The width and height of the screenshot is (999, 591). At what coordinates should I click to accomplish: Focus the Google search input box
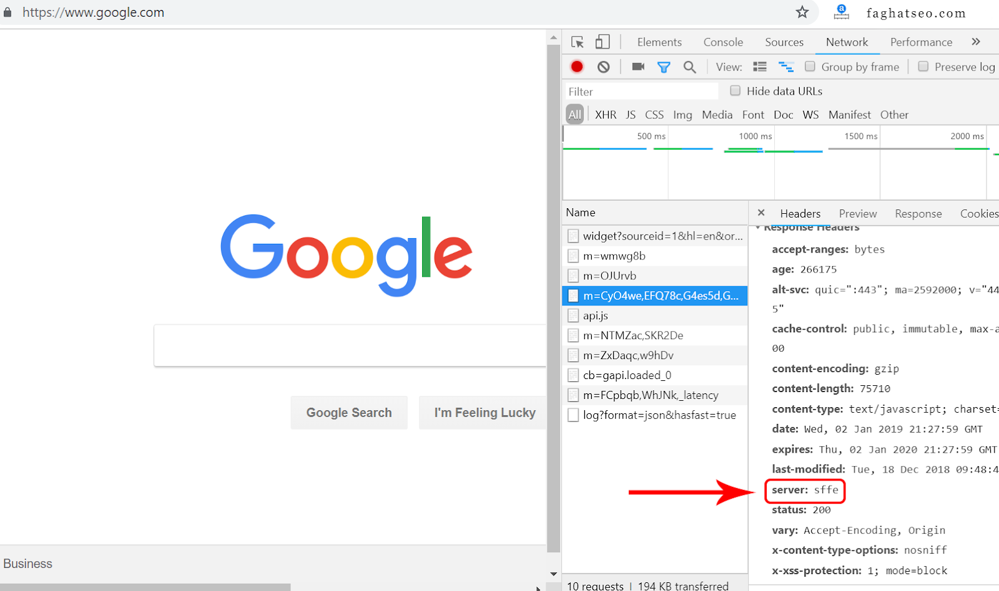click(350, 345)
